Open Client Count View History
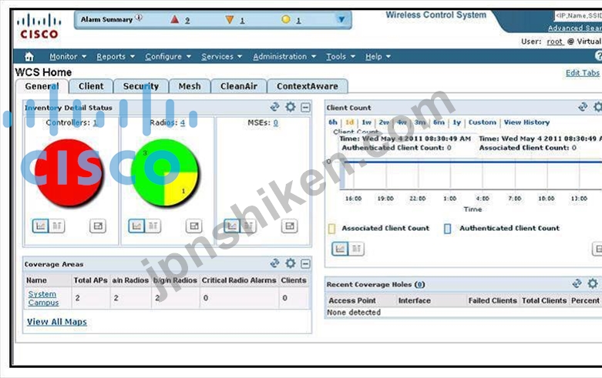This screenshot has height=378, width=602. (526, 122)
